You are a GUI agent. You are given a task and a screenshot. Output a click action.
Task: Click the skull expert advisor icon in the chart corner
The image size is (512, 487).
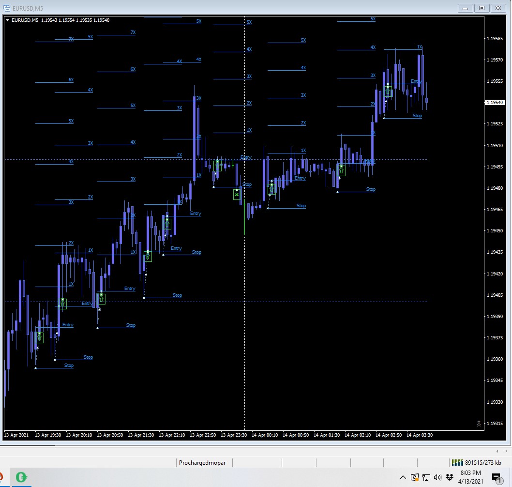[x=479, y=424]
